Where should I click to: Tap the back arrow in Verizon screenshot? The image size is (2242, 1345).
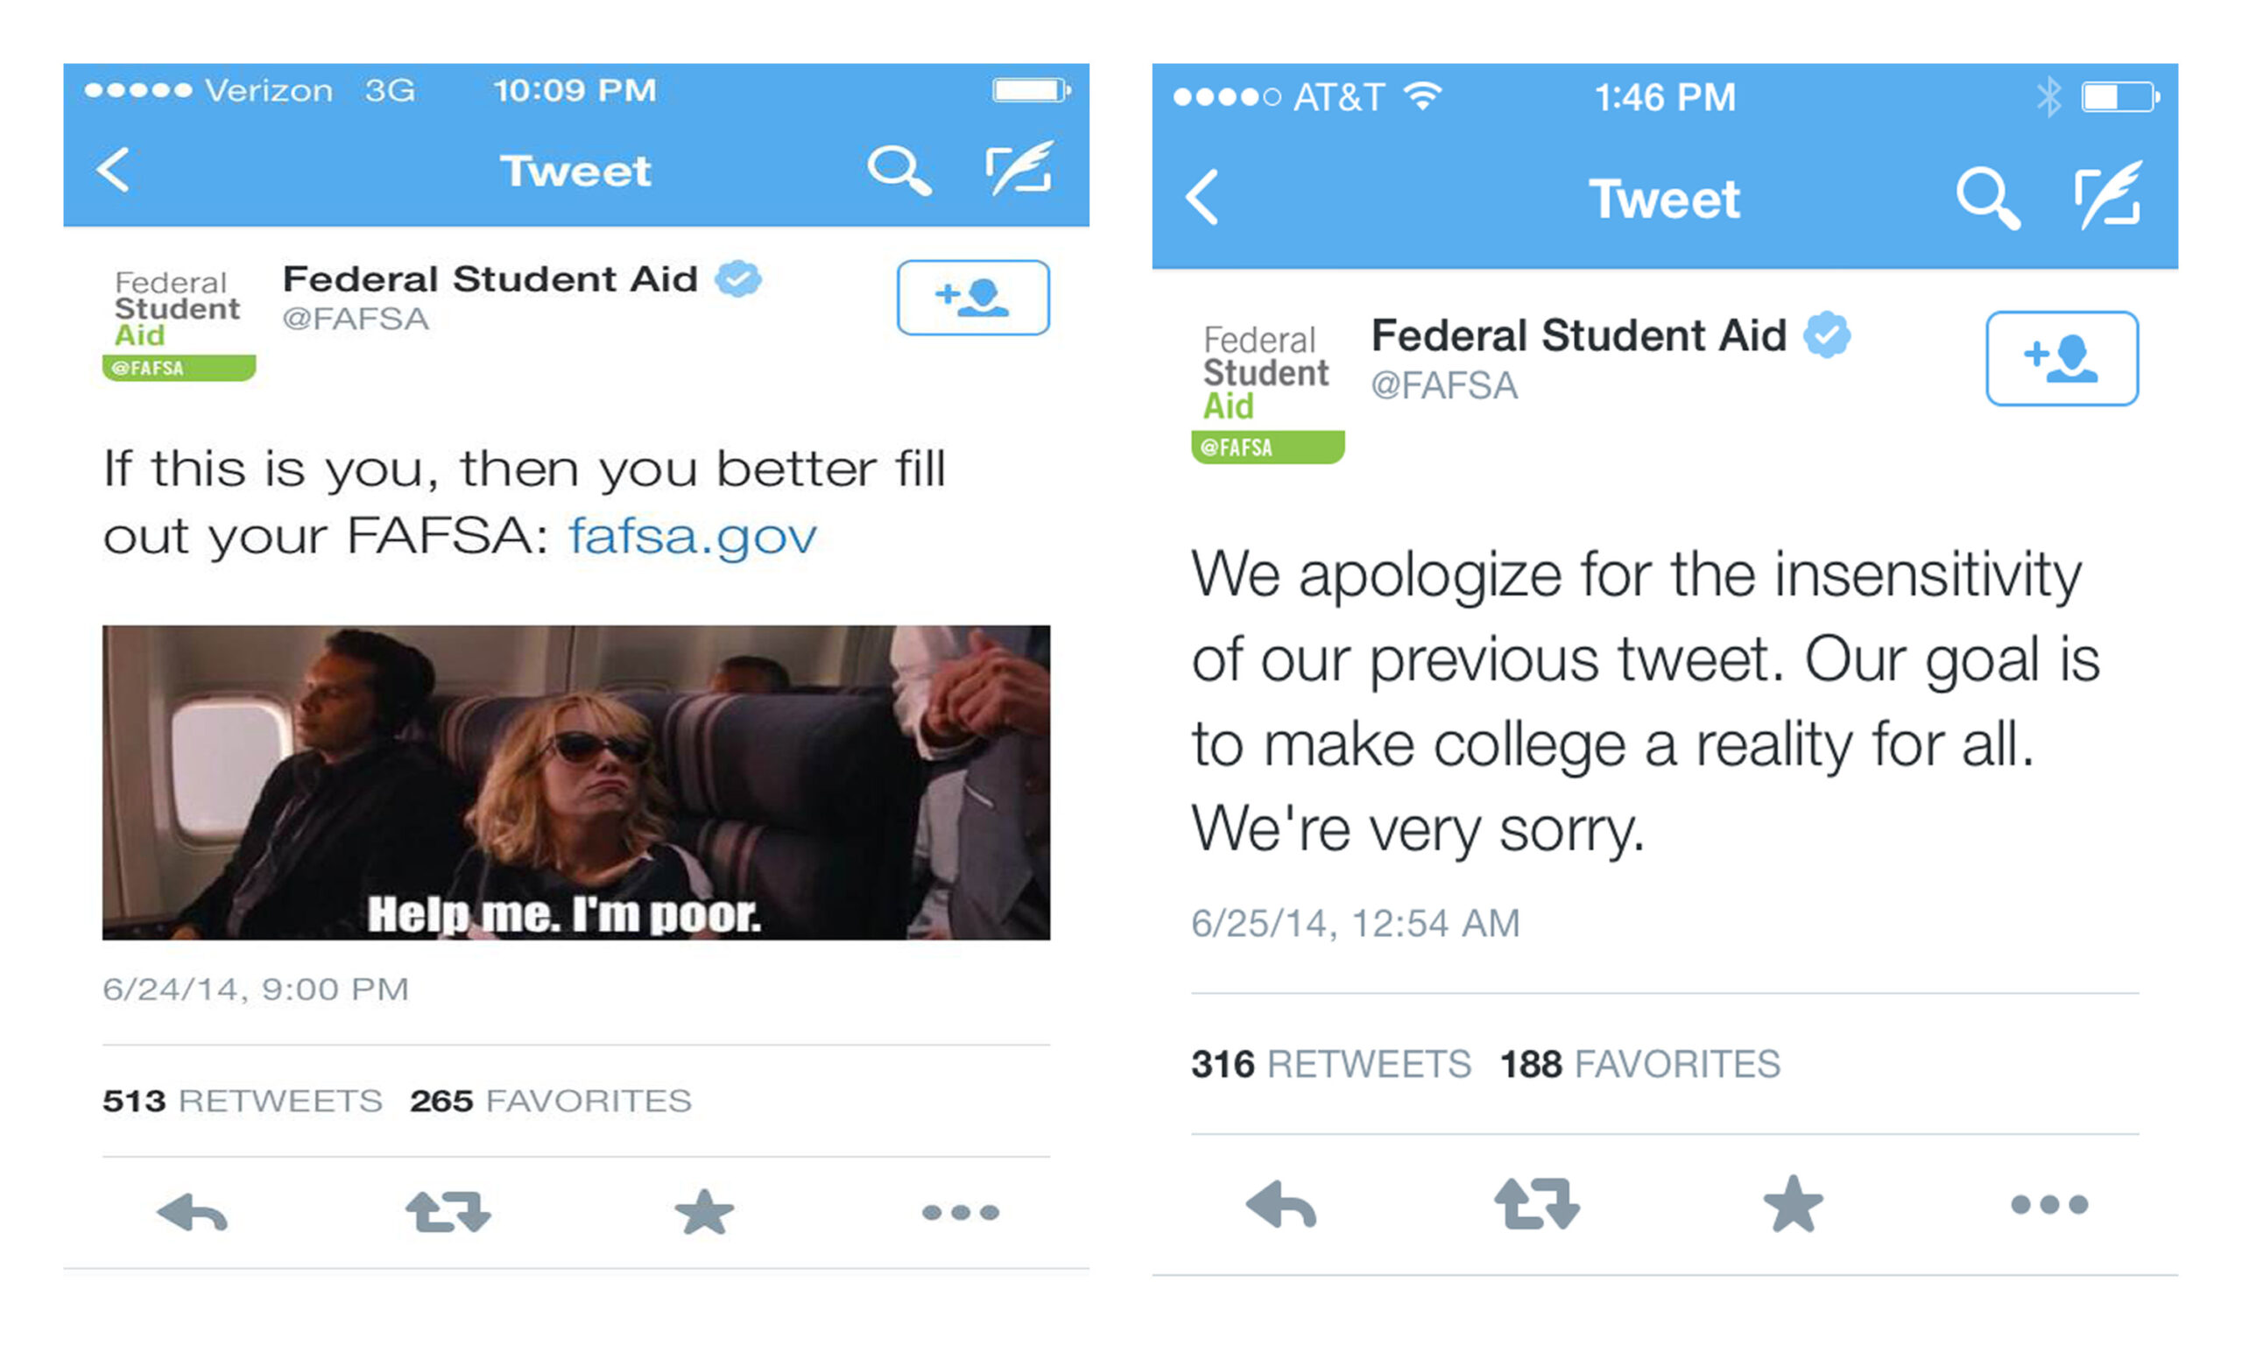click(114, 171)
